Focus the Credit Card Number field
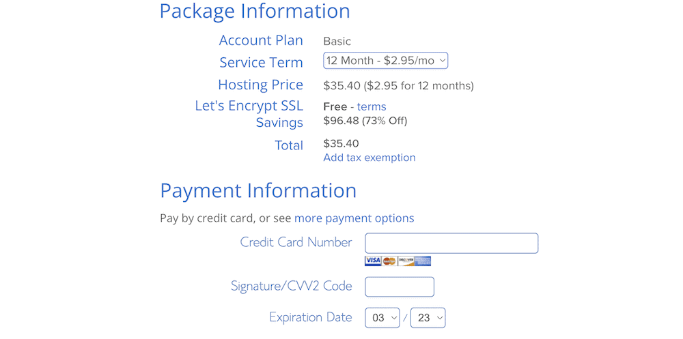 (451, 244)
